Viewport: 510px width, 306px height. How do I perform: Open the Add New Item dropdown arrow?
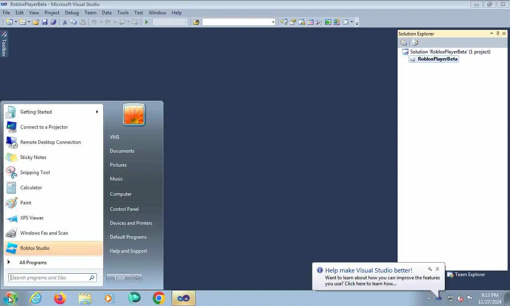[x=29, y=22]
